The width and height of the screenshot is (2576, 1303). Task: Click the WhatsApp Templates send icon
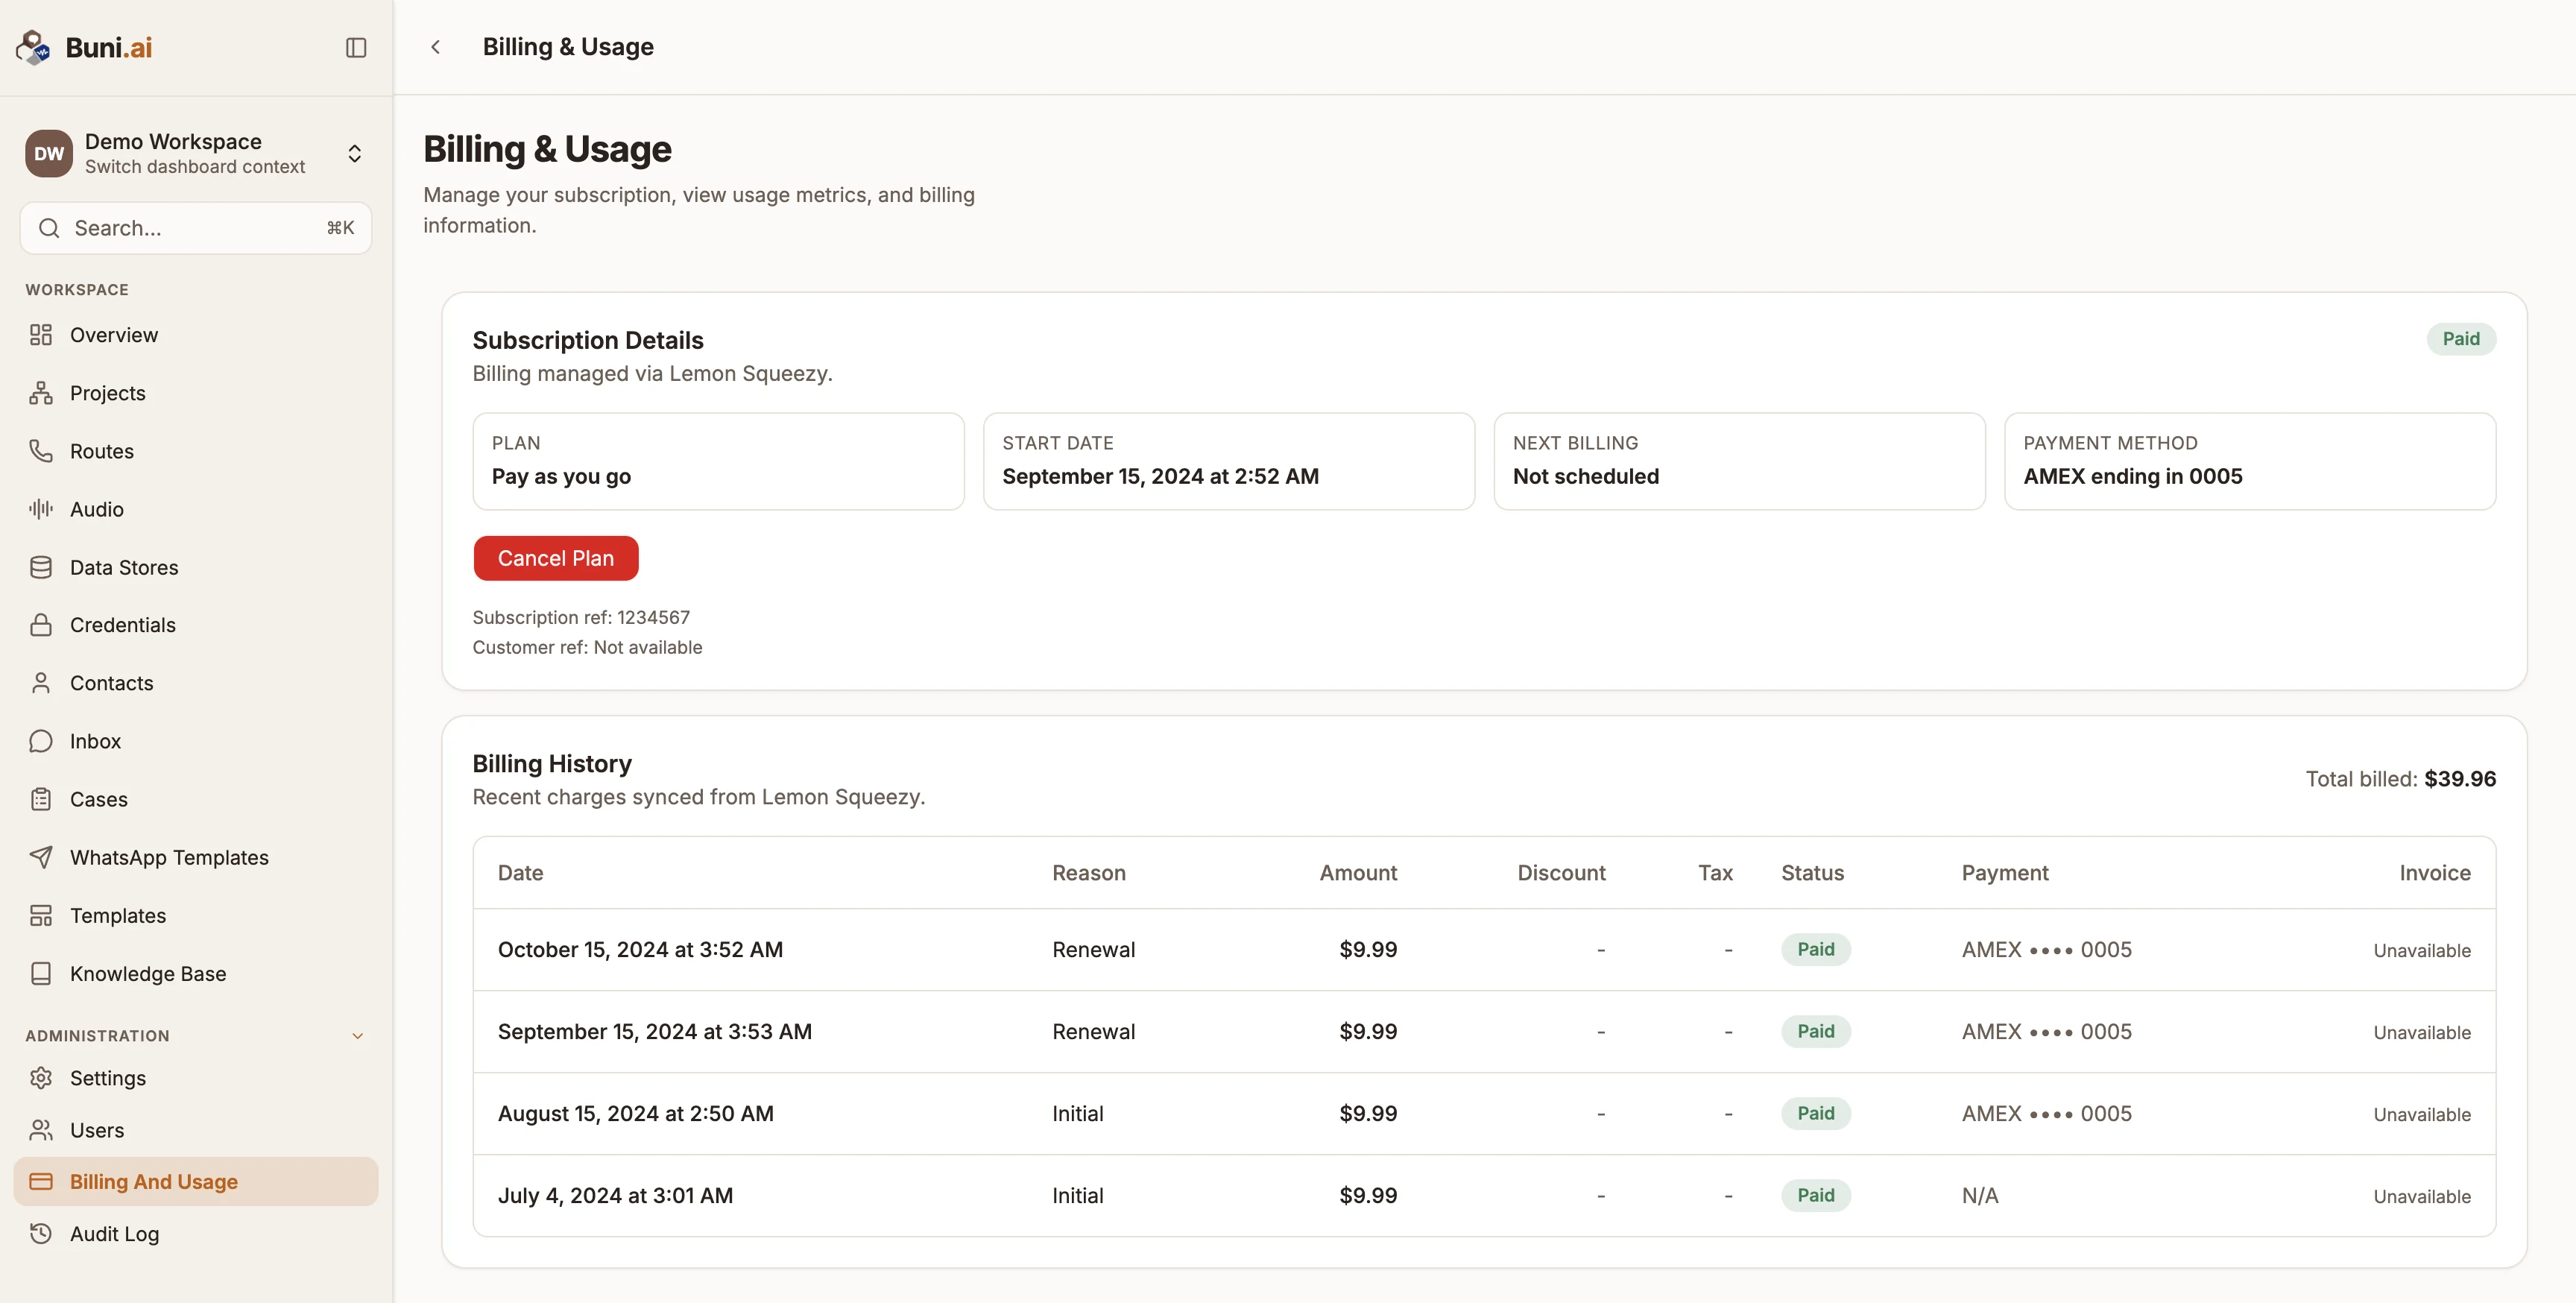pos(41,857)
